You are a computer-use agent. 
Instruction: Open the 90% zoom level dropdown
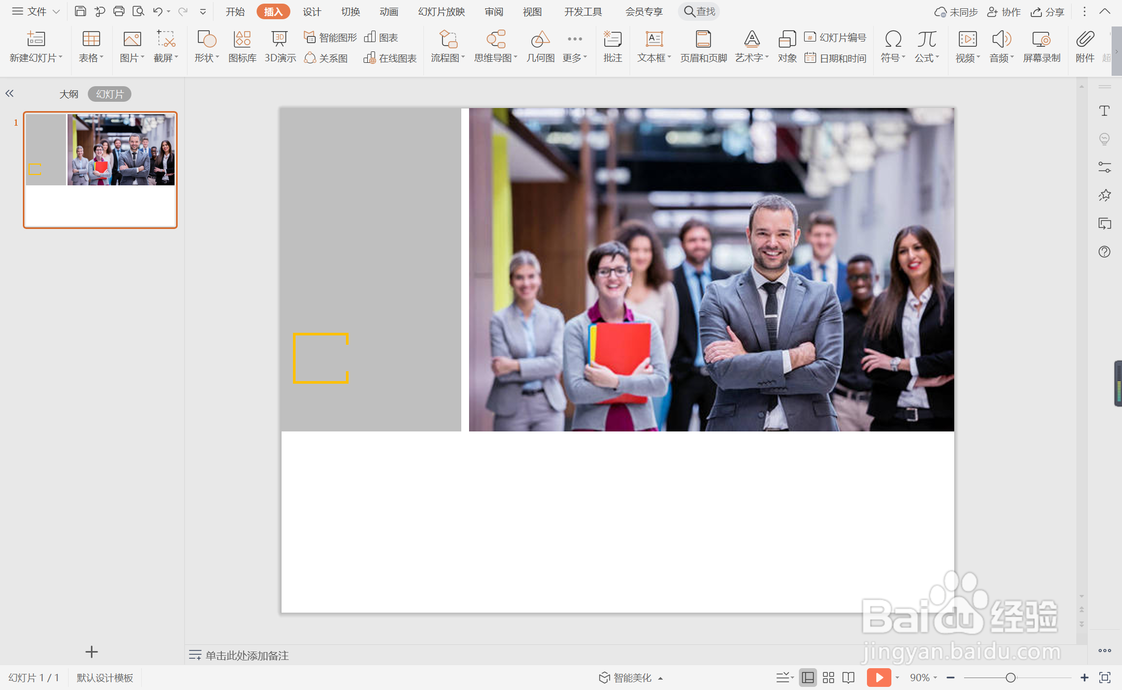click(x=923, y=678)
